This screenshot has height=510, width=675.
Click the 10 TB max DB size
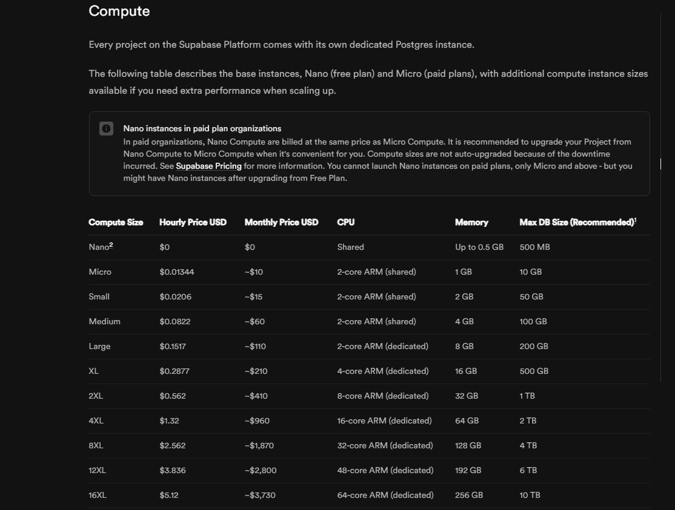tap(530, 495)
